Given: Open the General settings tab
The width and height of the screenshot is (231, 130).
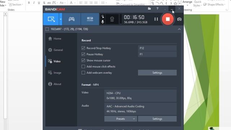Looking at the screenshot, I should (56, 50).
